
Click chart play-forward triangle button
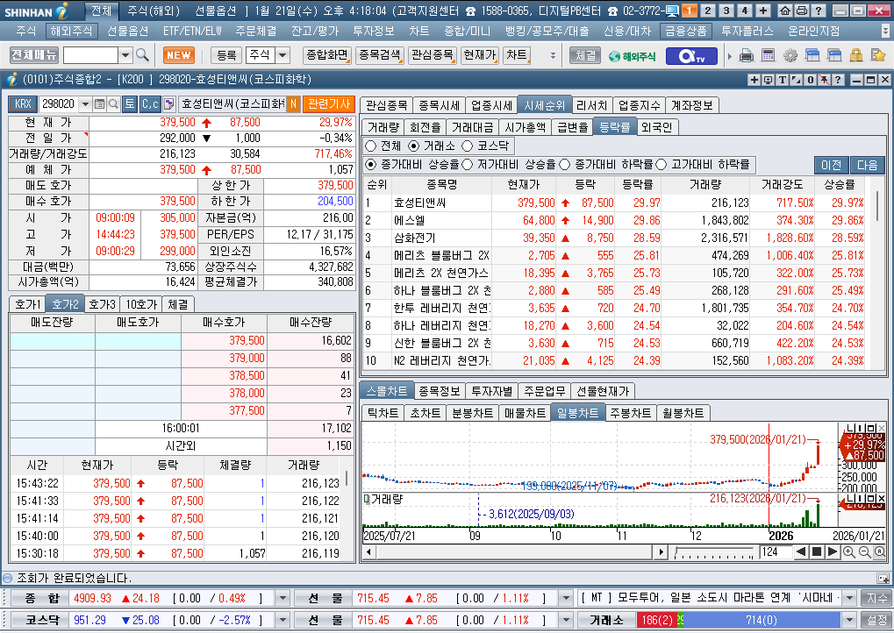click(832, 551)
